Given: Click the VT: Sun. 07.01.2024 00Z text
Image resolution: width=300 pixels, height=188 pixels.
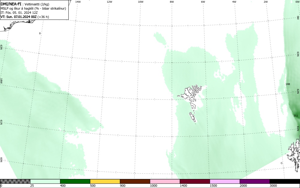Looking at the screenshot, I should tap(19, 17).
